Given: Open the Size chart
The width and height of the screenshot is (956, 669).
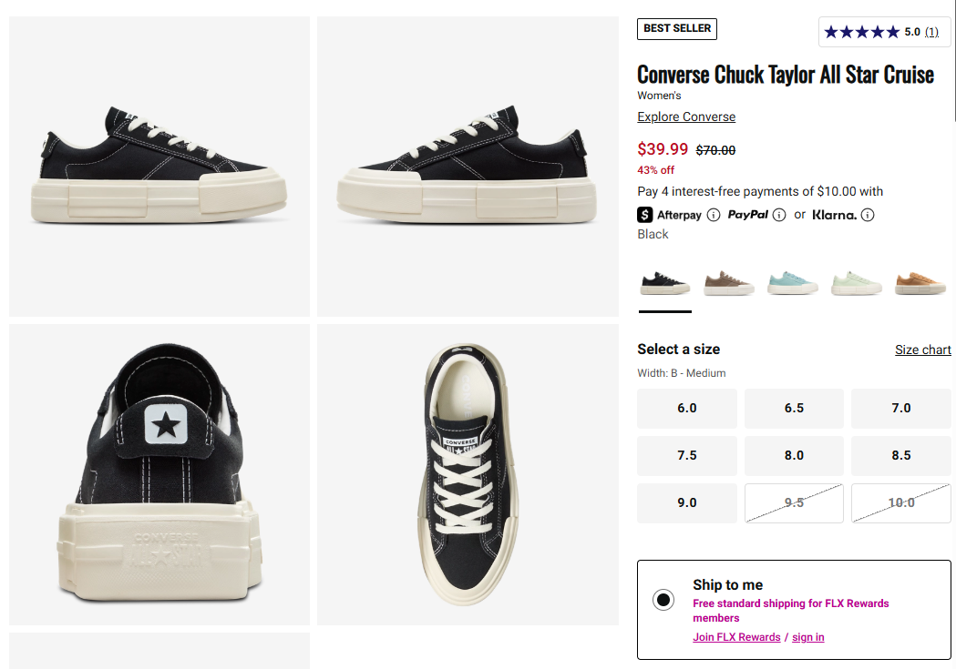Looking at the screenshot, I should pyautogui.click(x=922, y=350).
